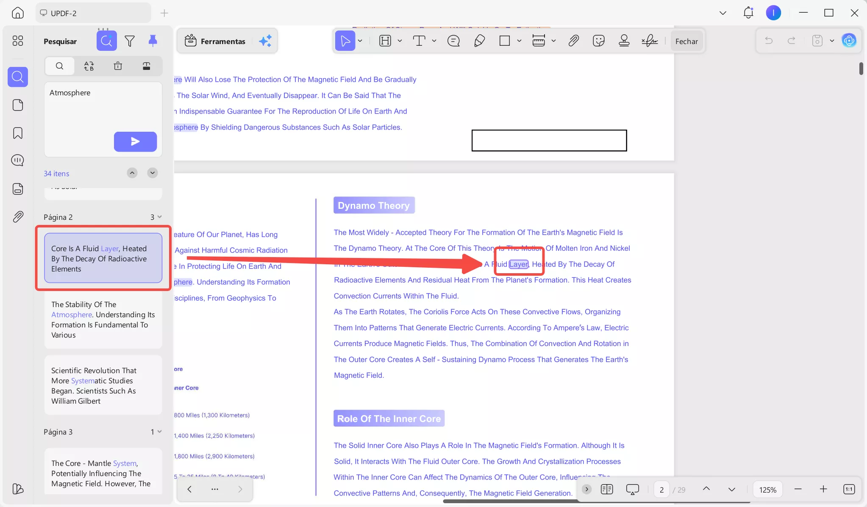The image size is (867, 507).
Task: Click the stamp tool icon
Action: tap(624, 41)
